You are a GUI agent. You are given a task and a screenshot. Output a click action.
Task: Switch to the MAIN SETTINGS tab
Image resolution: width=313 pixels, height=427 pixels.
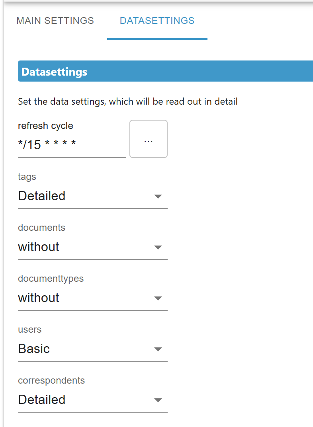click(x=55, y=21)
